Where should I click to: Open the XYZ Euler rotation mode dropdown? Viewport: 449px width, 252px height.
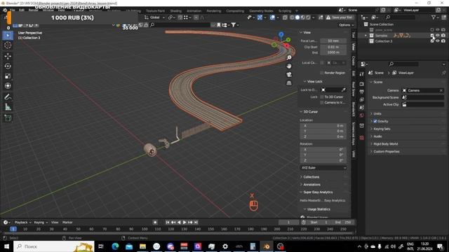click(323, 168)
